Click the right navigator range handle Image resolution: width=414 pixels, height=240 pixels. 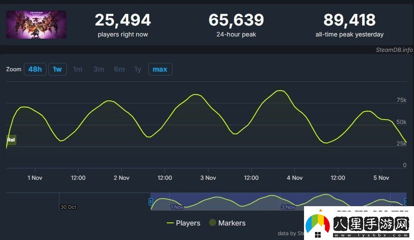pyautogui.click(x=406, y=202)
